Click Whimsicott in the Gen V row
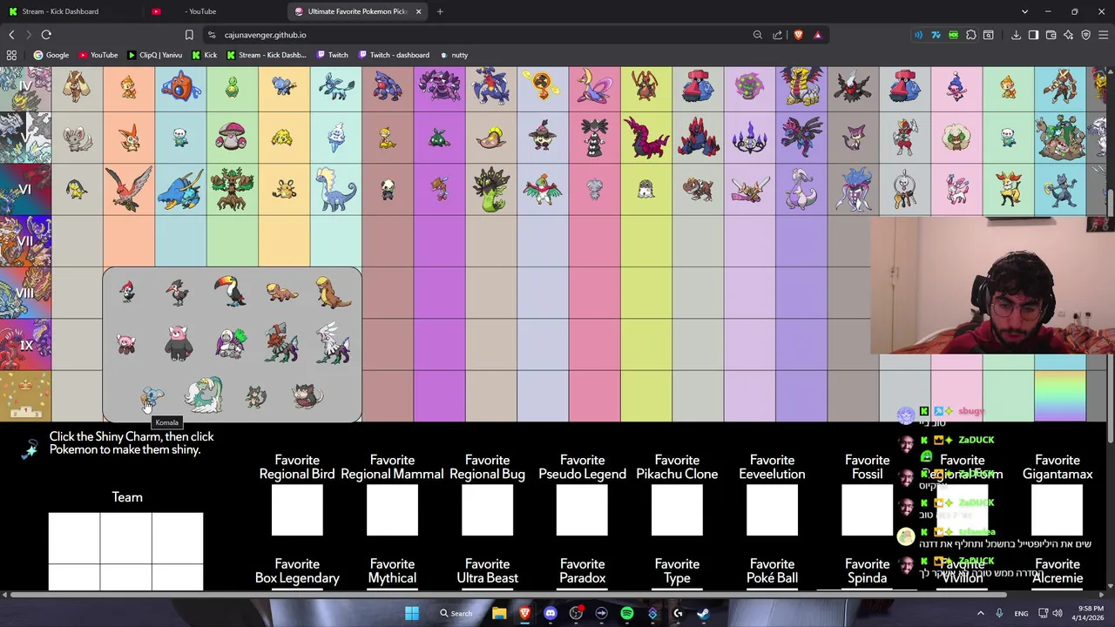The image size is (1115, 627). [956, 137]
